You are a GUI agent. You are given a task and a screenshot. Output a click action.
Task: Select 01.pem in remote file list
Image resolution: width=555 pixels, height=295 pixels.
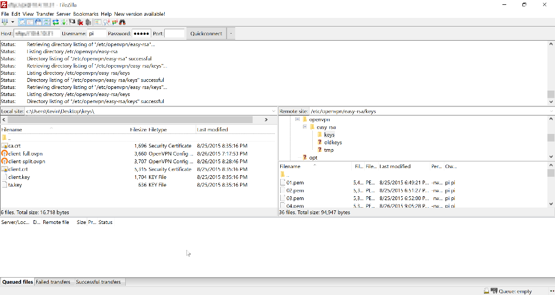(295, 183)
